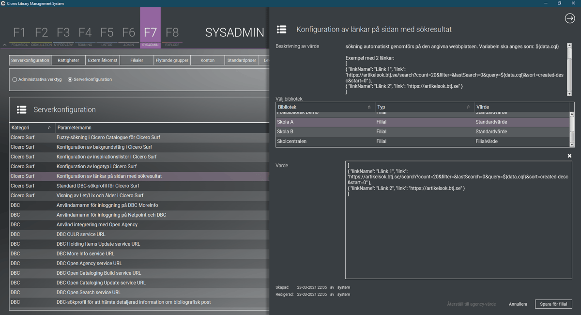Select the Skola B library row
Image resolution: width=581 pixels, height=315 pixels.
coord(422,132)
